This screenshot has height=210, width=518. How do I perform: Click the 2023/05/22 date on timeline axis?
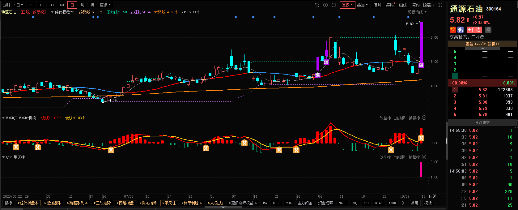pyautogui.click(x=12, y=196)
